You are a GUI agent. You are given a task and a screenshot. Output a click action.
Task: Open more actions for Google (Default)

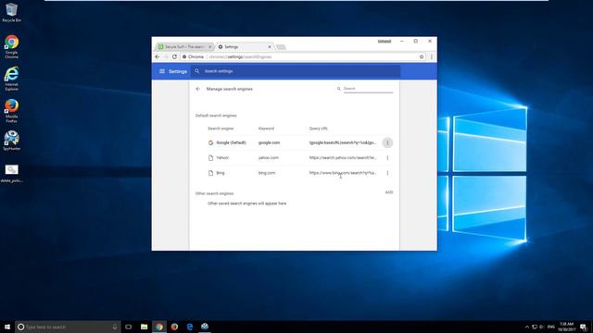coord(387,142)
